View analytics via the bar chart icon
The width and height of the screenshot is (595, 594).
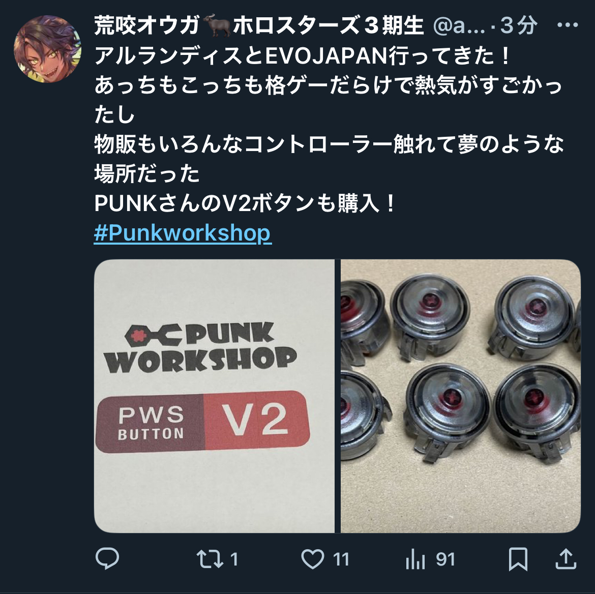(415, 559)
